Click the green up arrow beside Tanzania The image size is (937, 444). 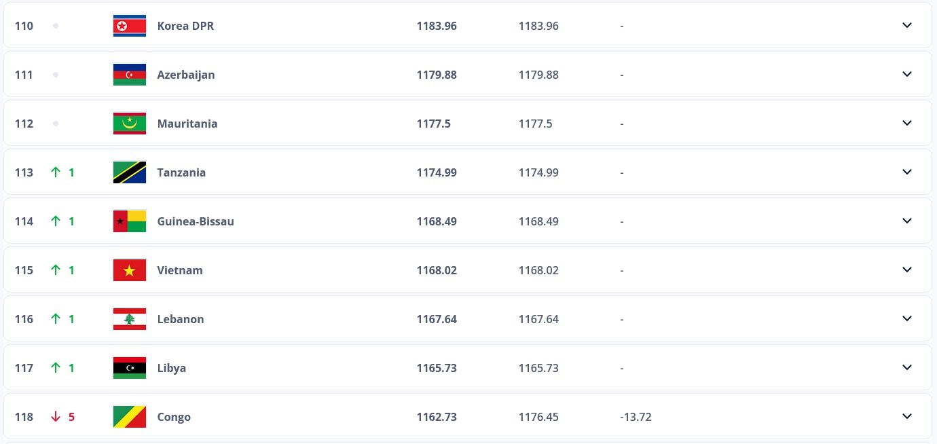point(56,172)
